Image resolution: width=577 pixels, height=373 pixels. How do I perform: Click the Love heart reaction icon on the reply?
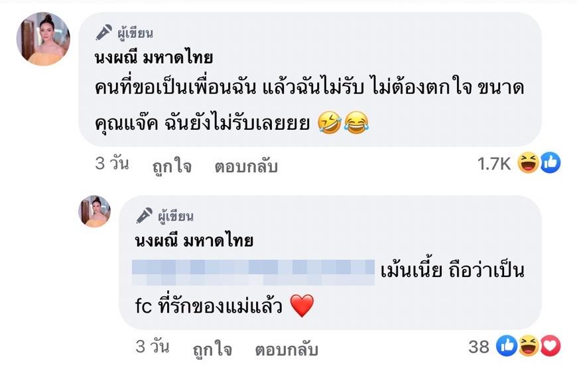[550, 345]
